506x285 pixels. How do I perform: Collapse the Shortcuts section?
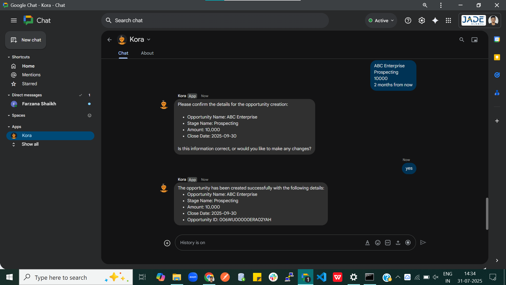click(x=8, y=57)
